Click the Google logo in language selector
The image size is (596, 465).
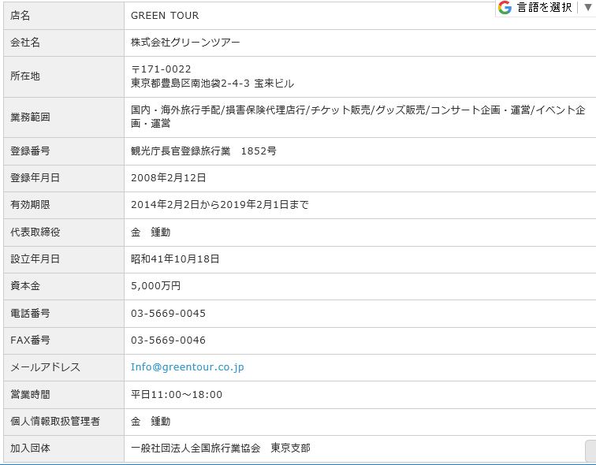click(505, 8)
